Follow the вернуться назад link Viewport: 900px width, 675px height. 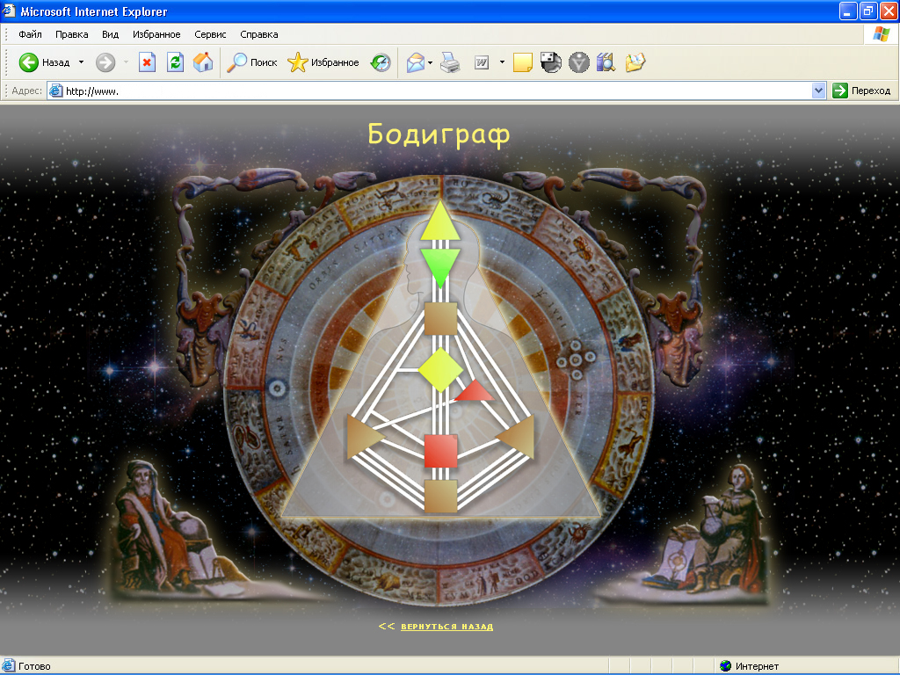(446, 626)
